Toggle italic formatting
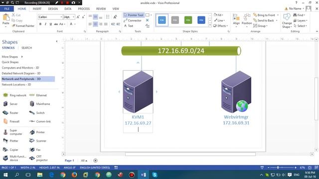319x179 pixels. coord(45,24)
